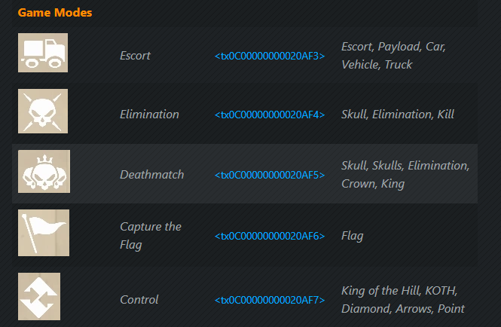
Task: Select the Crown, King keywords text
Action: pyautogui.click(x=373, y=184)
